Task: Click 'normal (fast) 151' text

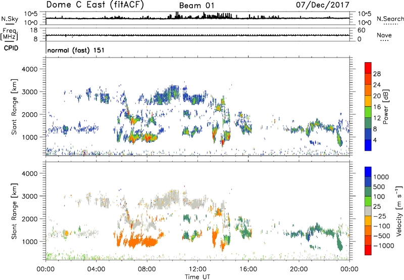Action: [x=76, y=50]
